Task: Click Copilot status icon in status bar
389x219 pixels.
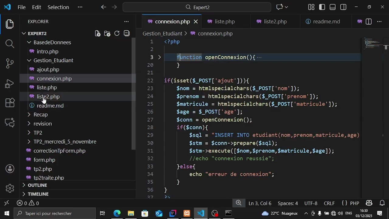Action: tap(369, 203)
